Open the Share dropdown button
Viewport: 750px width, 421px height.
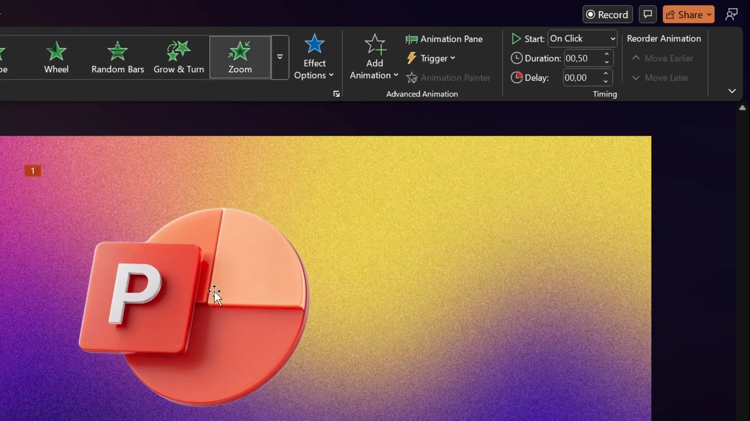(689, 14)
